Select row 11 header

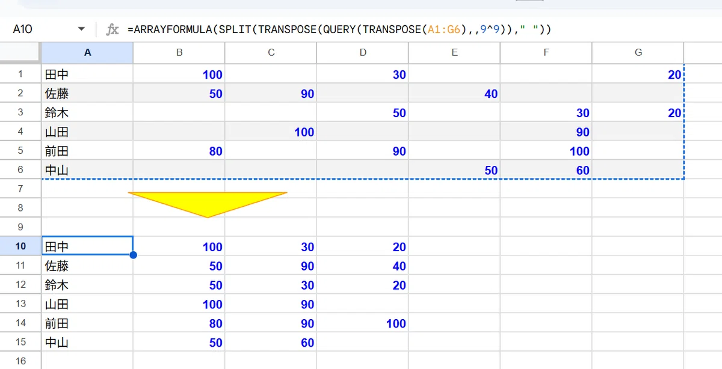tap(20, 266)
